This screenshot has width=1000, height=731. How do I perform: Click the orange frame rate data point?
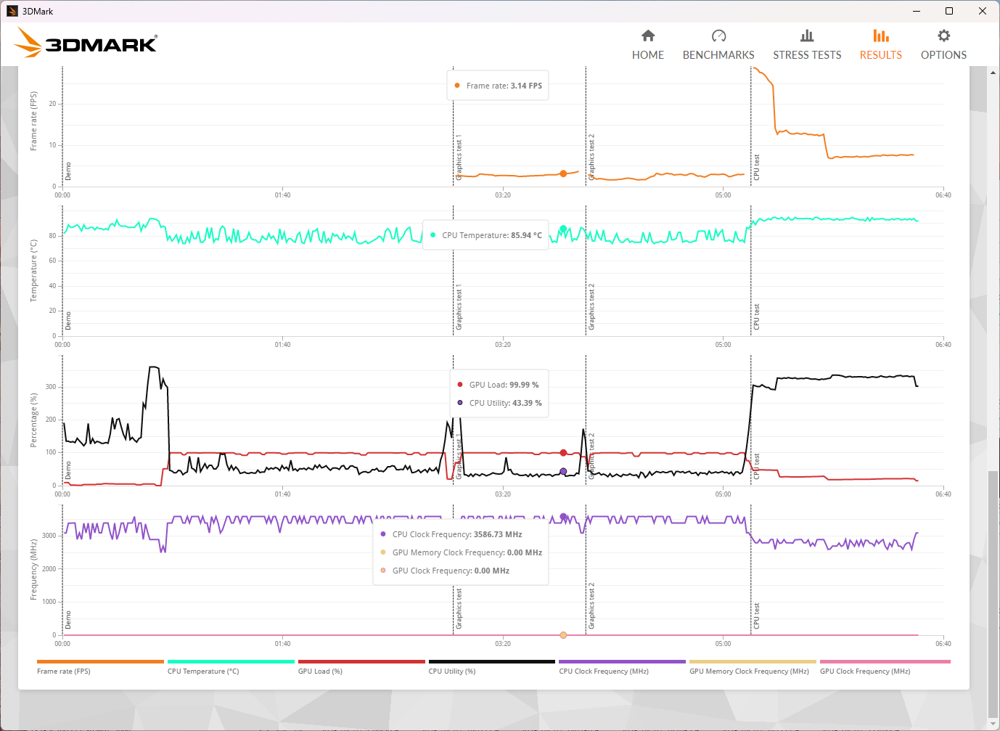pyautogui.click(x=563, y=173)
